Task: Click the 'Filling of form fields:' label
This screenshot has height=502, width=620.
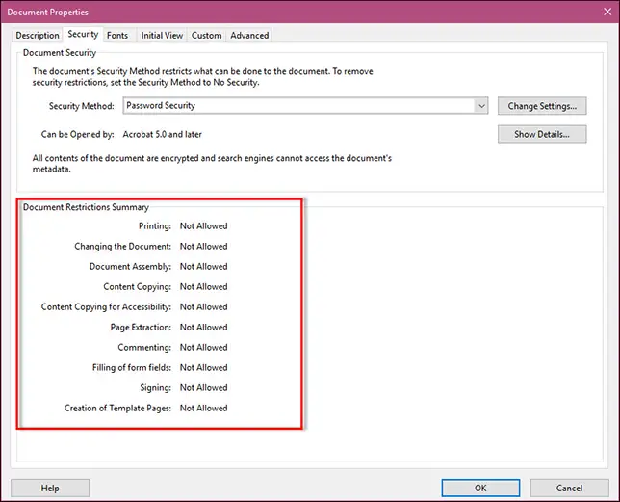Action: click(132, 367)
